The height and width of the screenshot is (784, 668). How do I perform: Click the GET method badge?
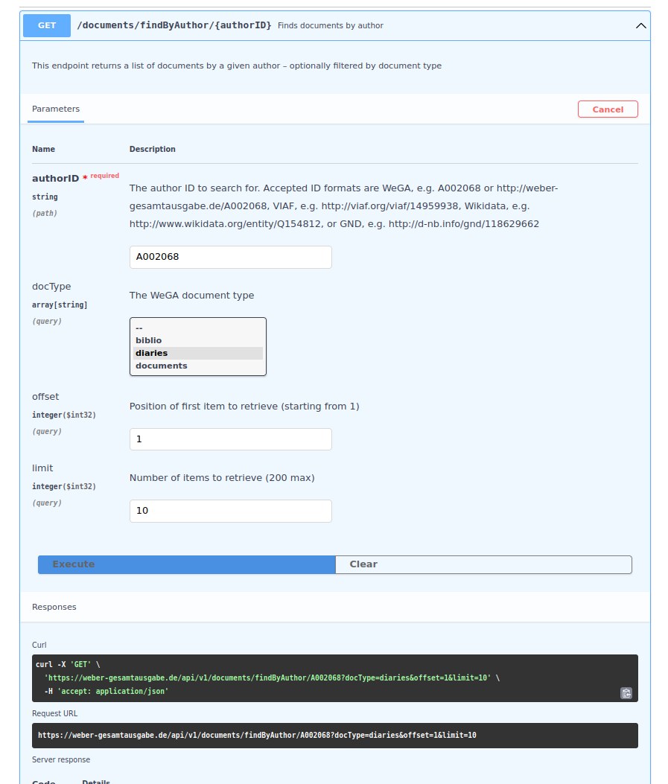[x=47, y=25]
